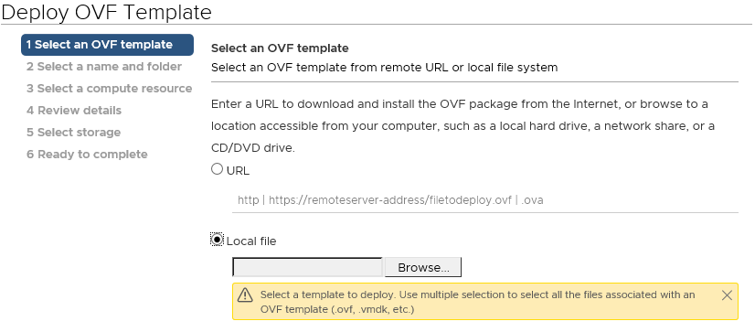The height and width of the screenshot is (332, 755).
Task: Open step 6 Ready to complete
Action: click(87, 155)
